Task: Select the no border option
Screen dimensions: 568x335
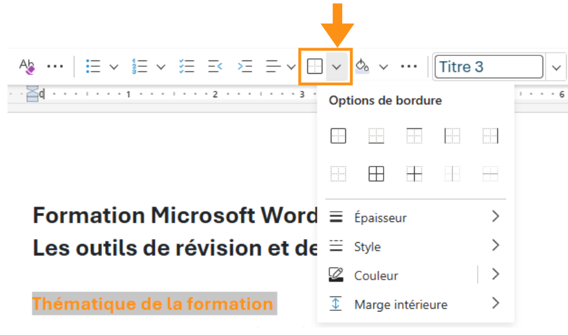Action: [x=338, y=174]
